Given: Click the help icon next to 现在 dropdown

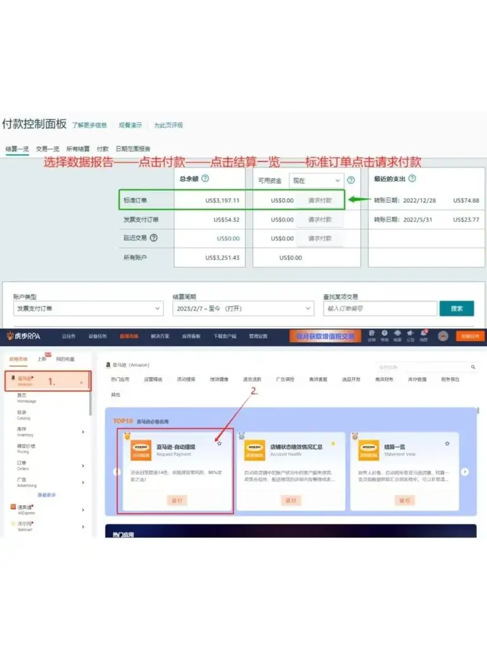Looking at the screenshot, I should coord(351,180).
